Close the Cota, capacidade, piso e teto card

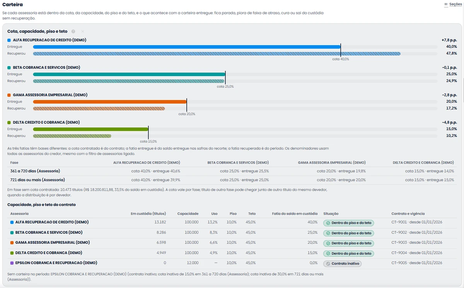click(x=83, y=31)
